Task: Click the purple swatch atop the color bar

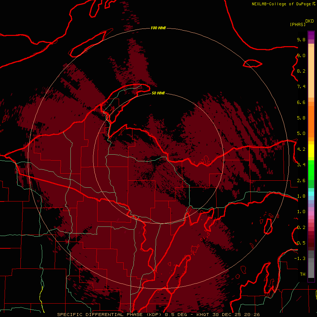Action: coord(311,35)
